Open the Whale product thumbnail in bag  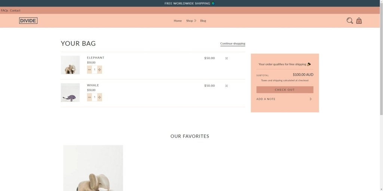tap(70, 92)
